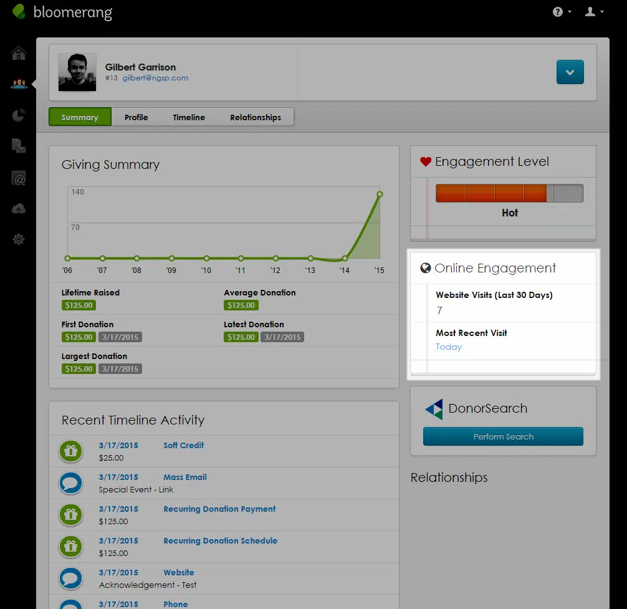Open the Home dashboard sidebar icon
This screenshot has height=609, width=627.
(19, 54)
